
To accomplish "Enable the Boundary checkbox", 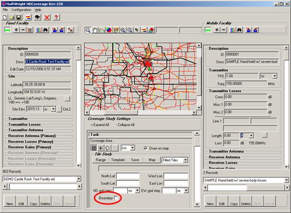I will point(116,198).
